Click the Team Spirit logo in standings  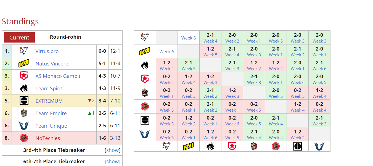(x=24, y=88)
